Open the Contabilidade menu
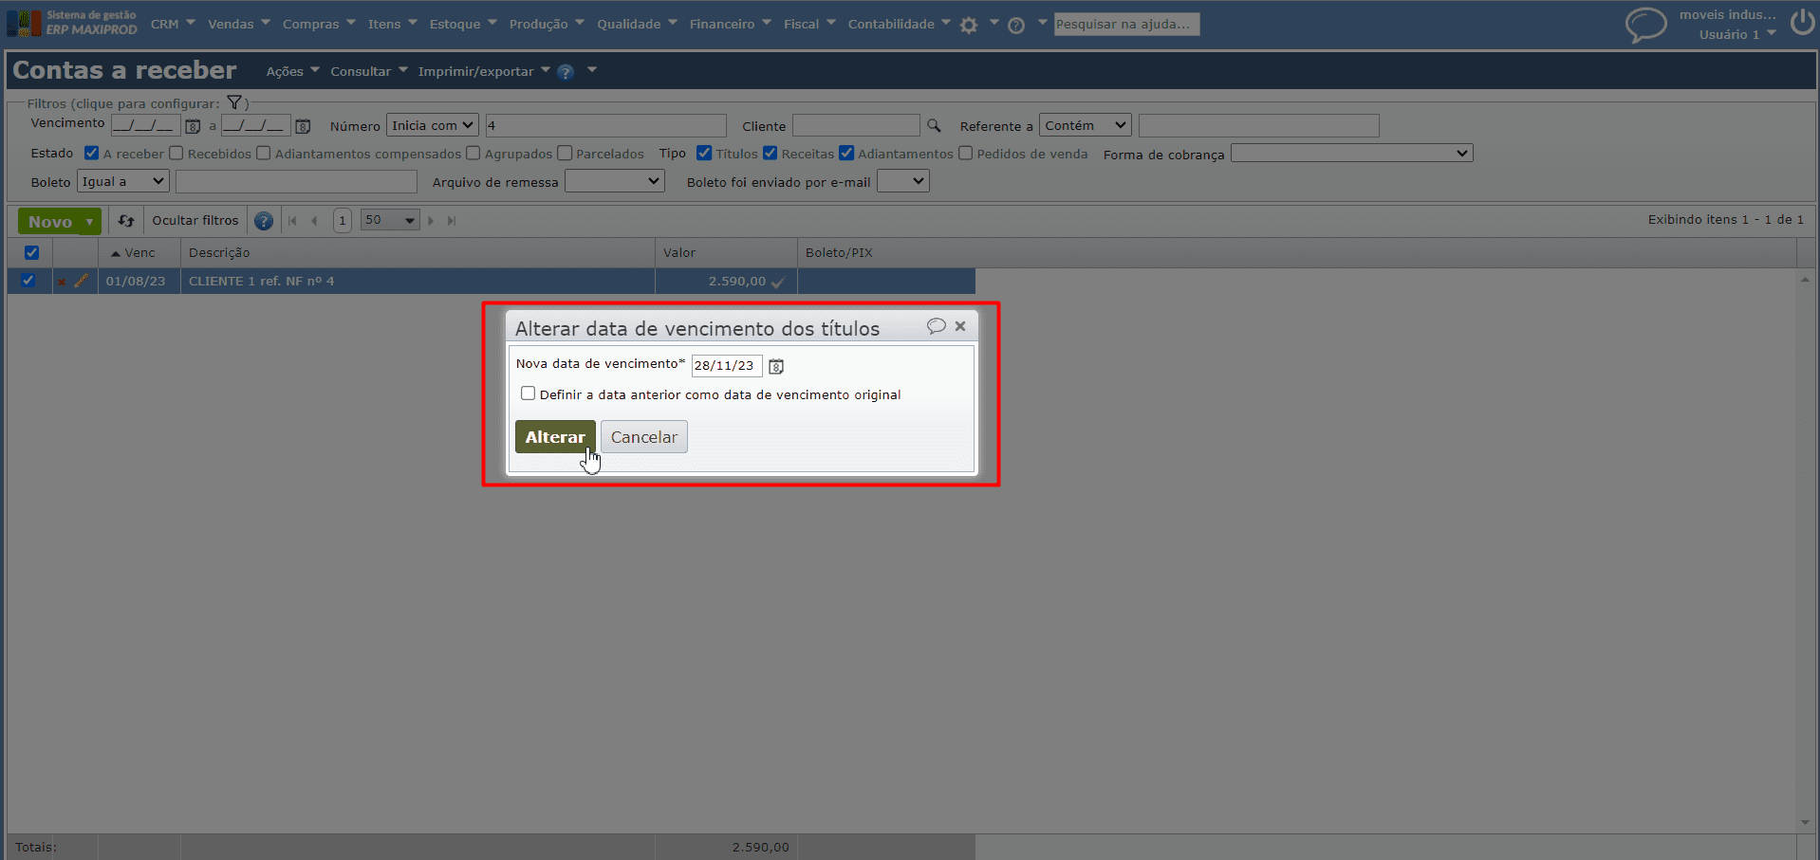 [x=899, y=24]
